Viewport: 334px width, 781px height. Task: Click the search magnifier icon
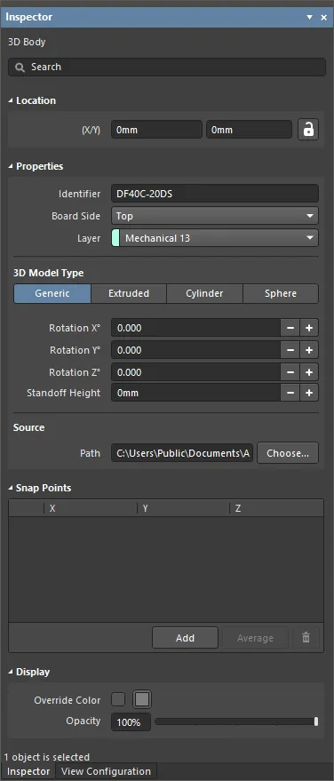20,68
